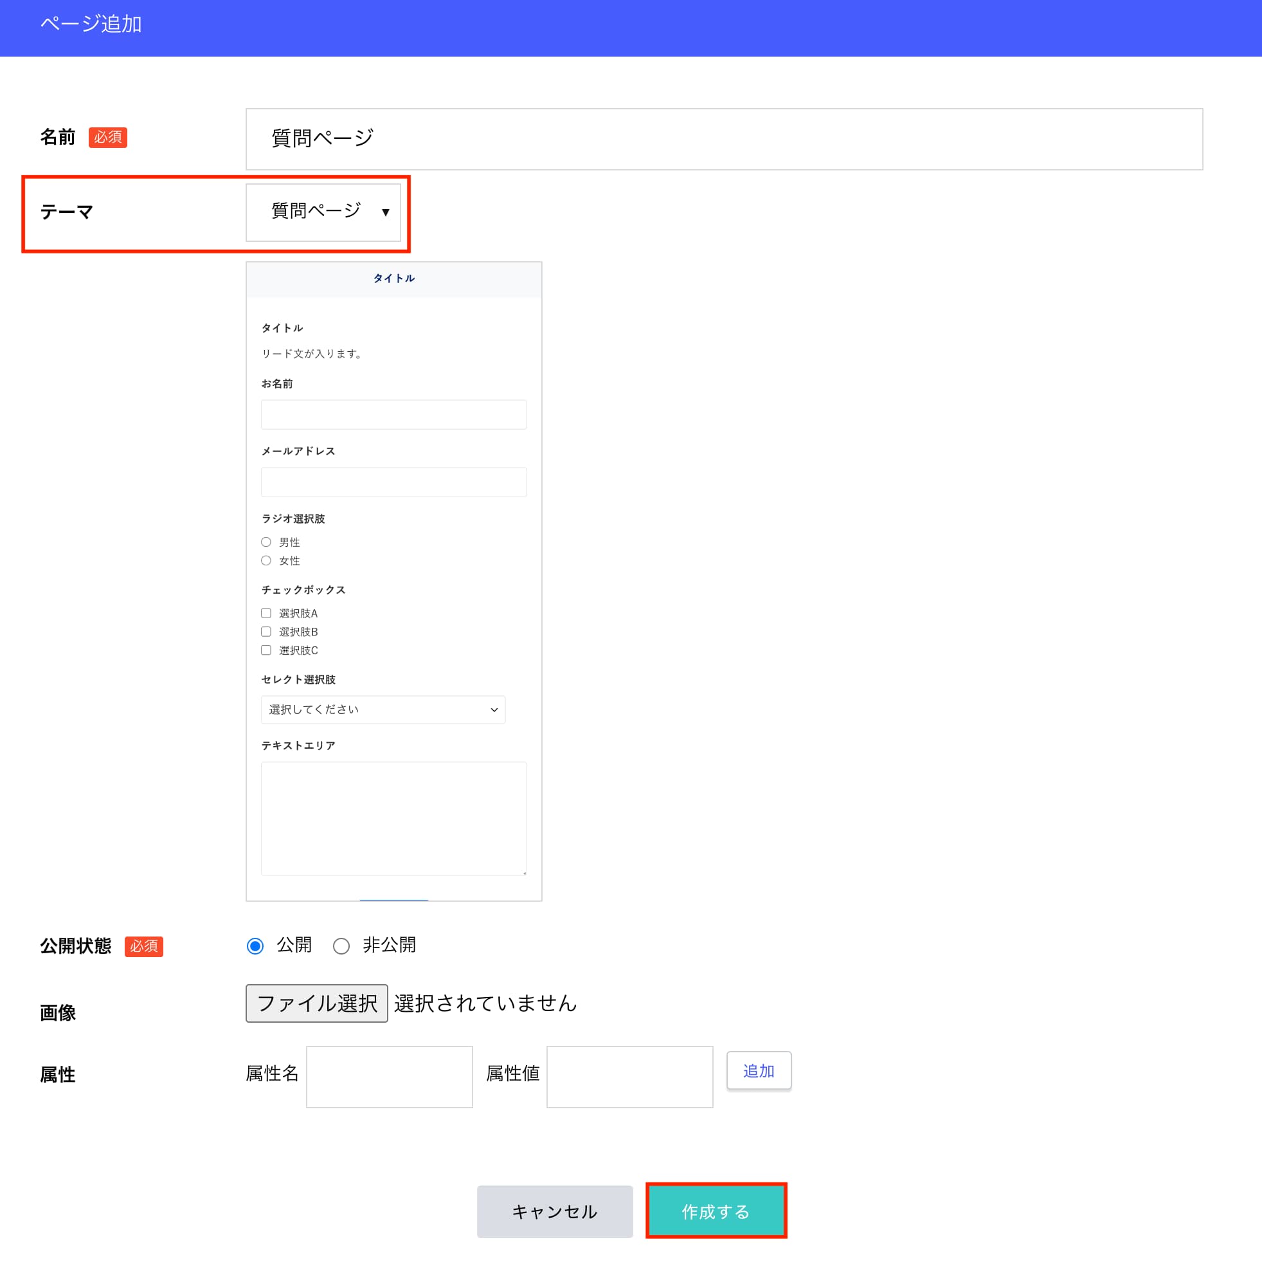Viewport: 1262px width, 1280px height.
Task: Click the 追加 button for attributes
Action: (759, 1070)
